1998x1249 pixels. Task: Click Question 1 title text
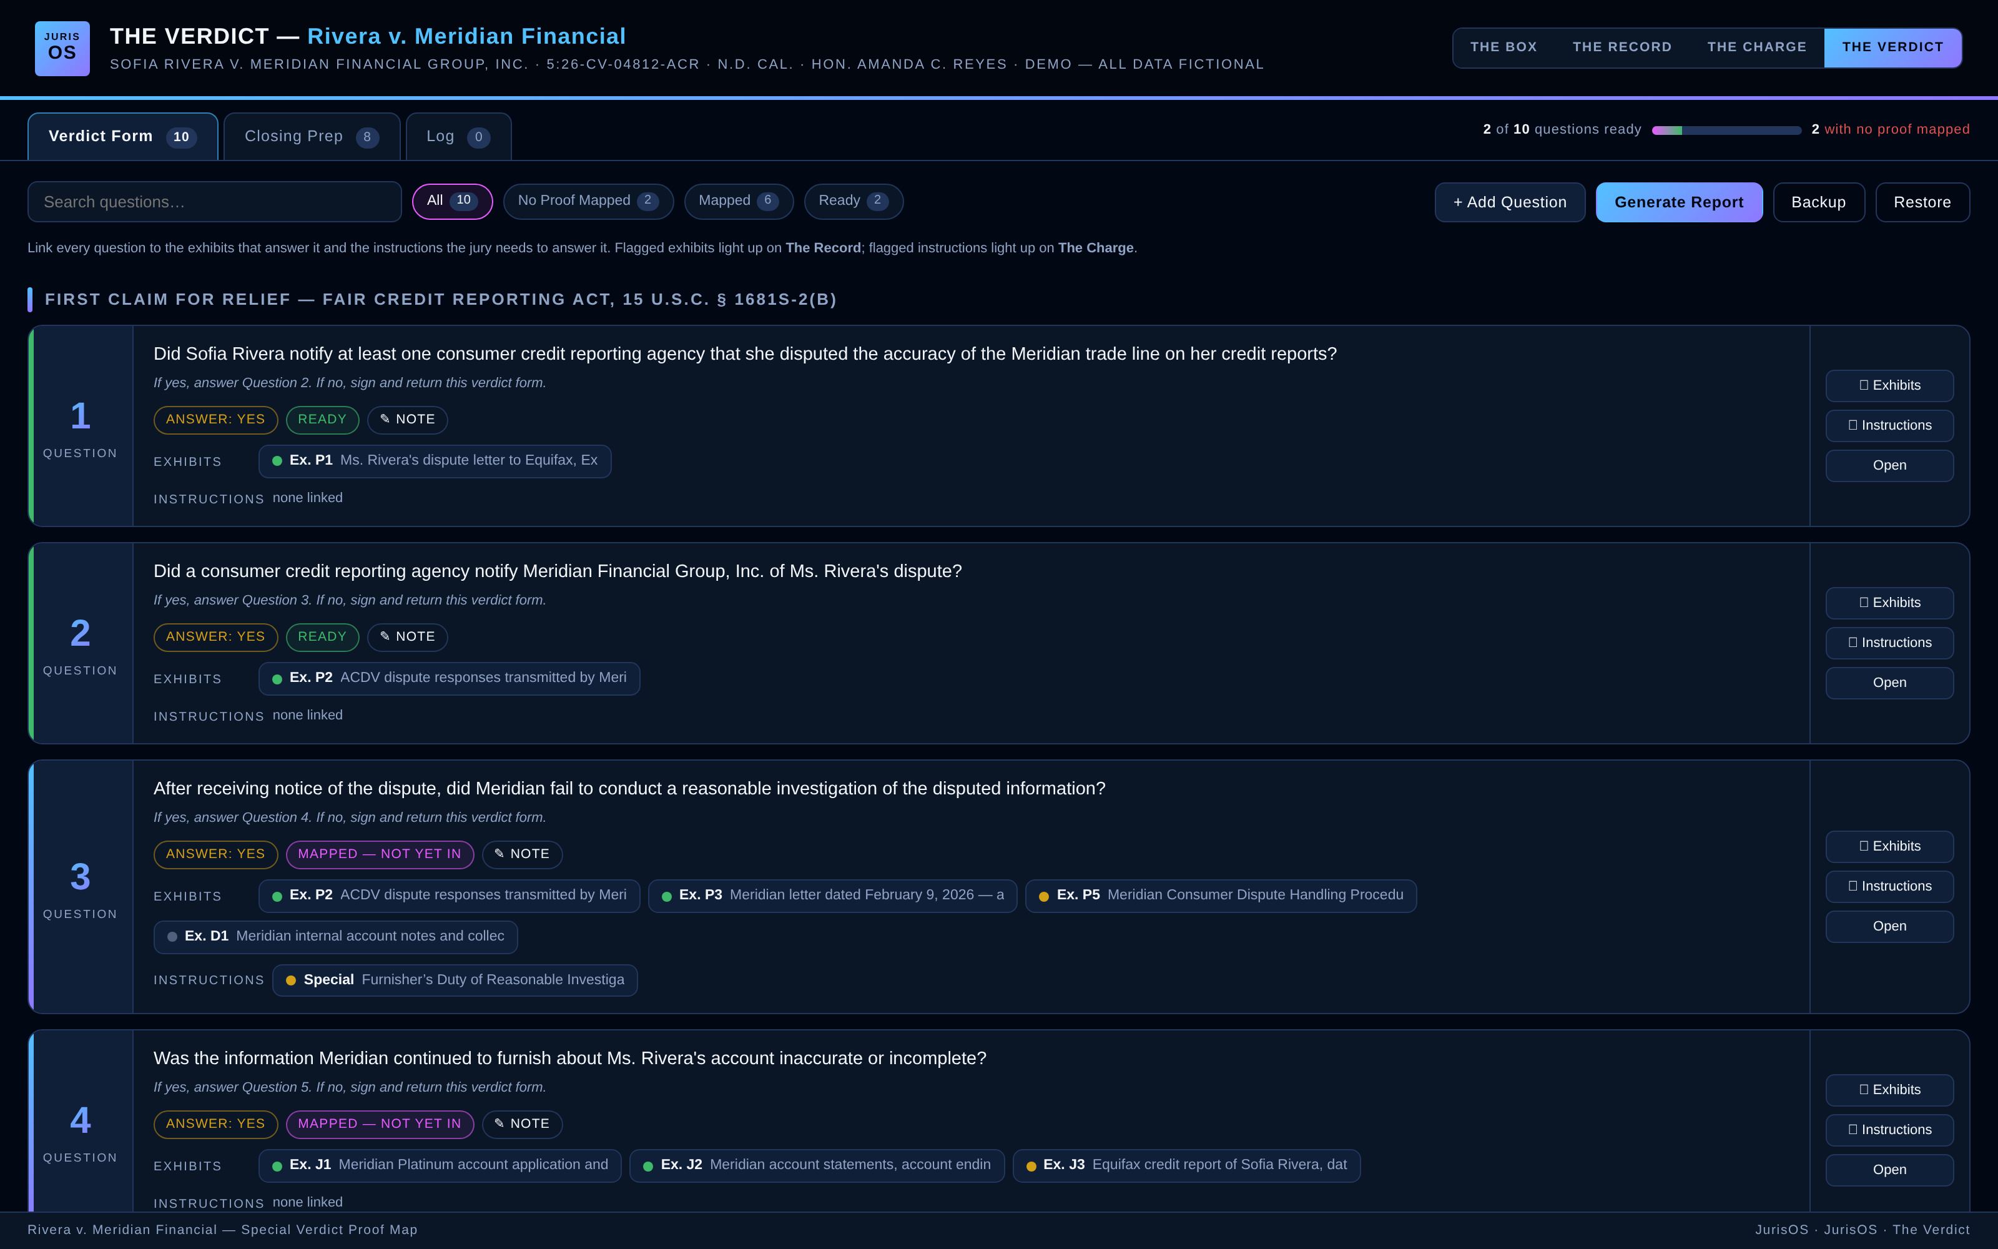click(745, 354)
